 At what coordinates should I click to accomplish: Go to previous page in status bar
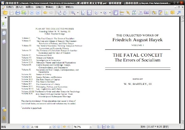[28, 127]
